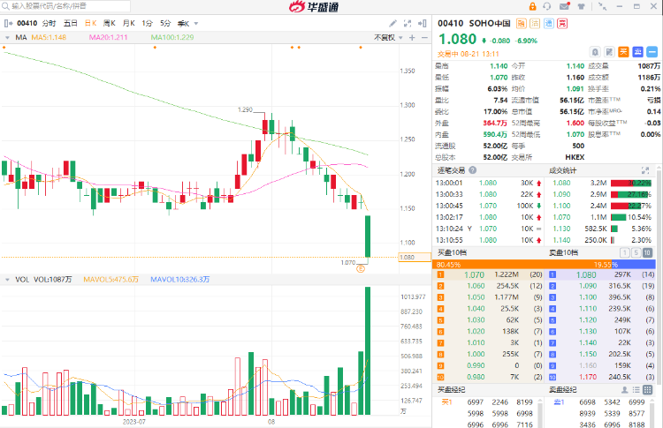Click the shrink window arrows icon

pyautogui.click(x=603, y=6)
